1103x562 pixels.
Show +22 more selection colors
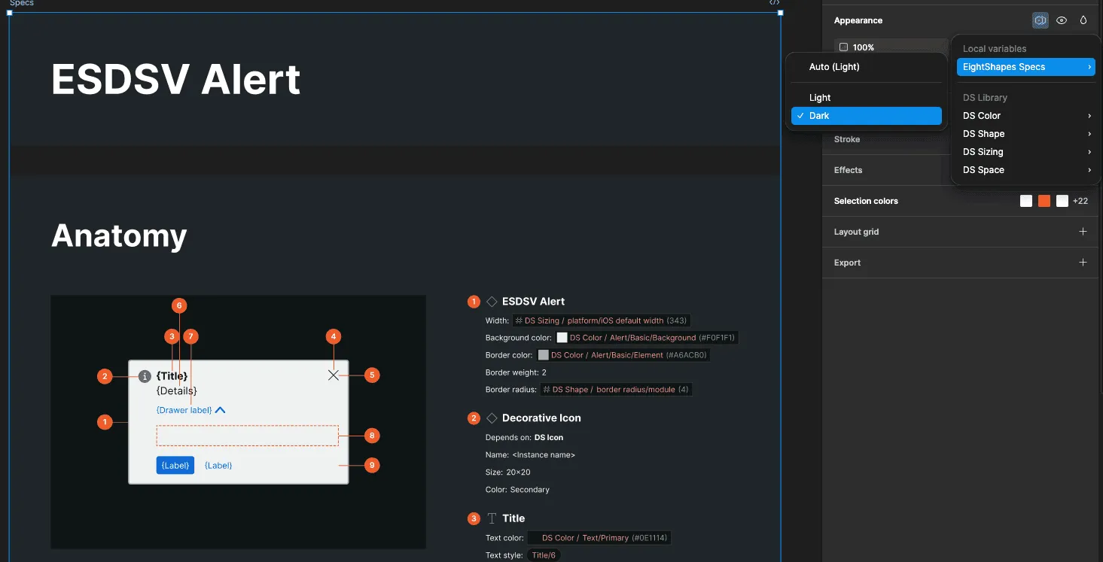click(1080, 201)
